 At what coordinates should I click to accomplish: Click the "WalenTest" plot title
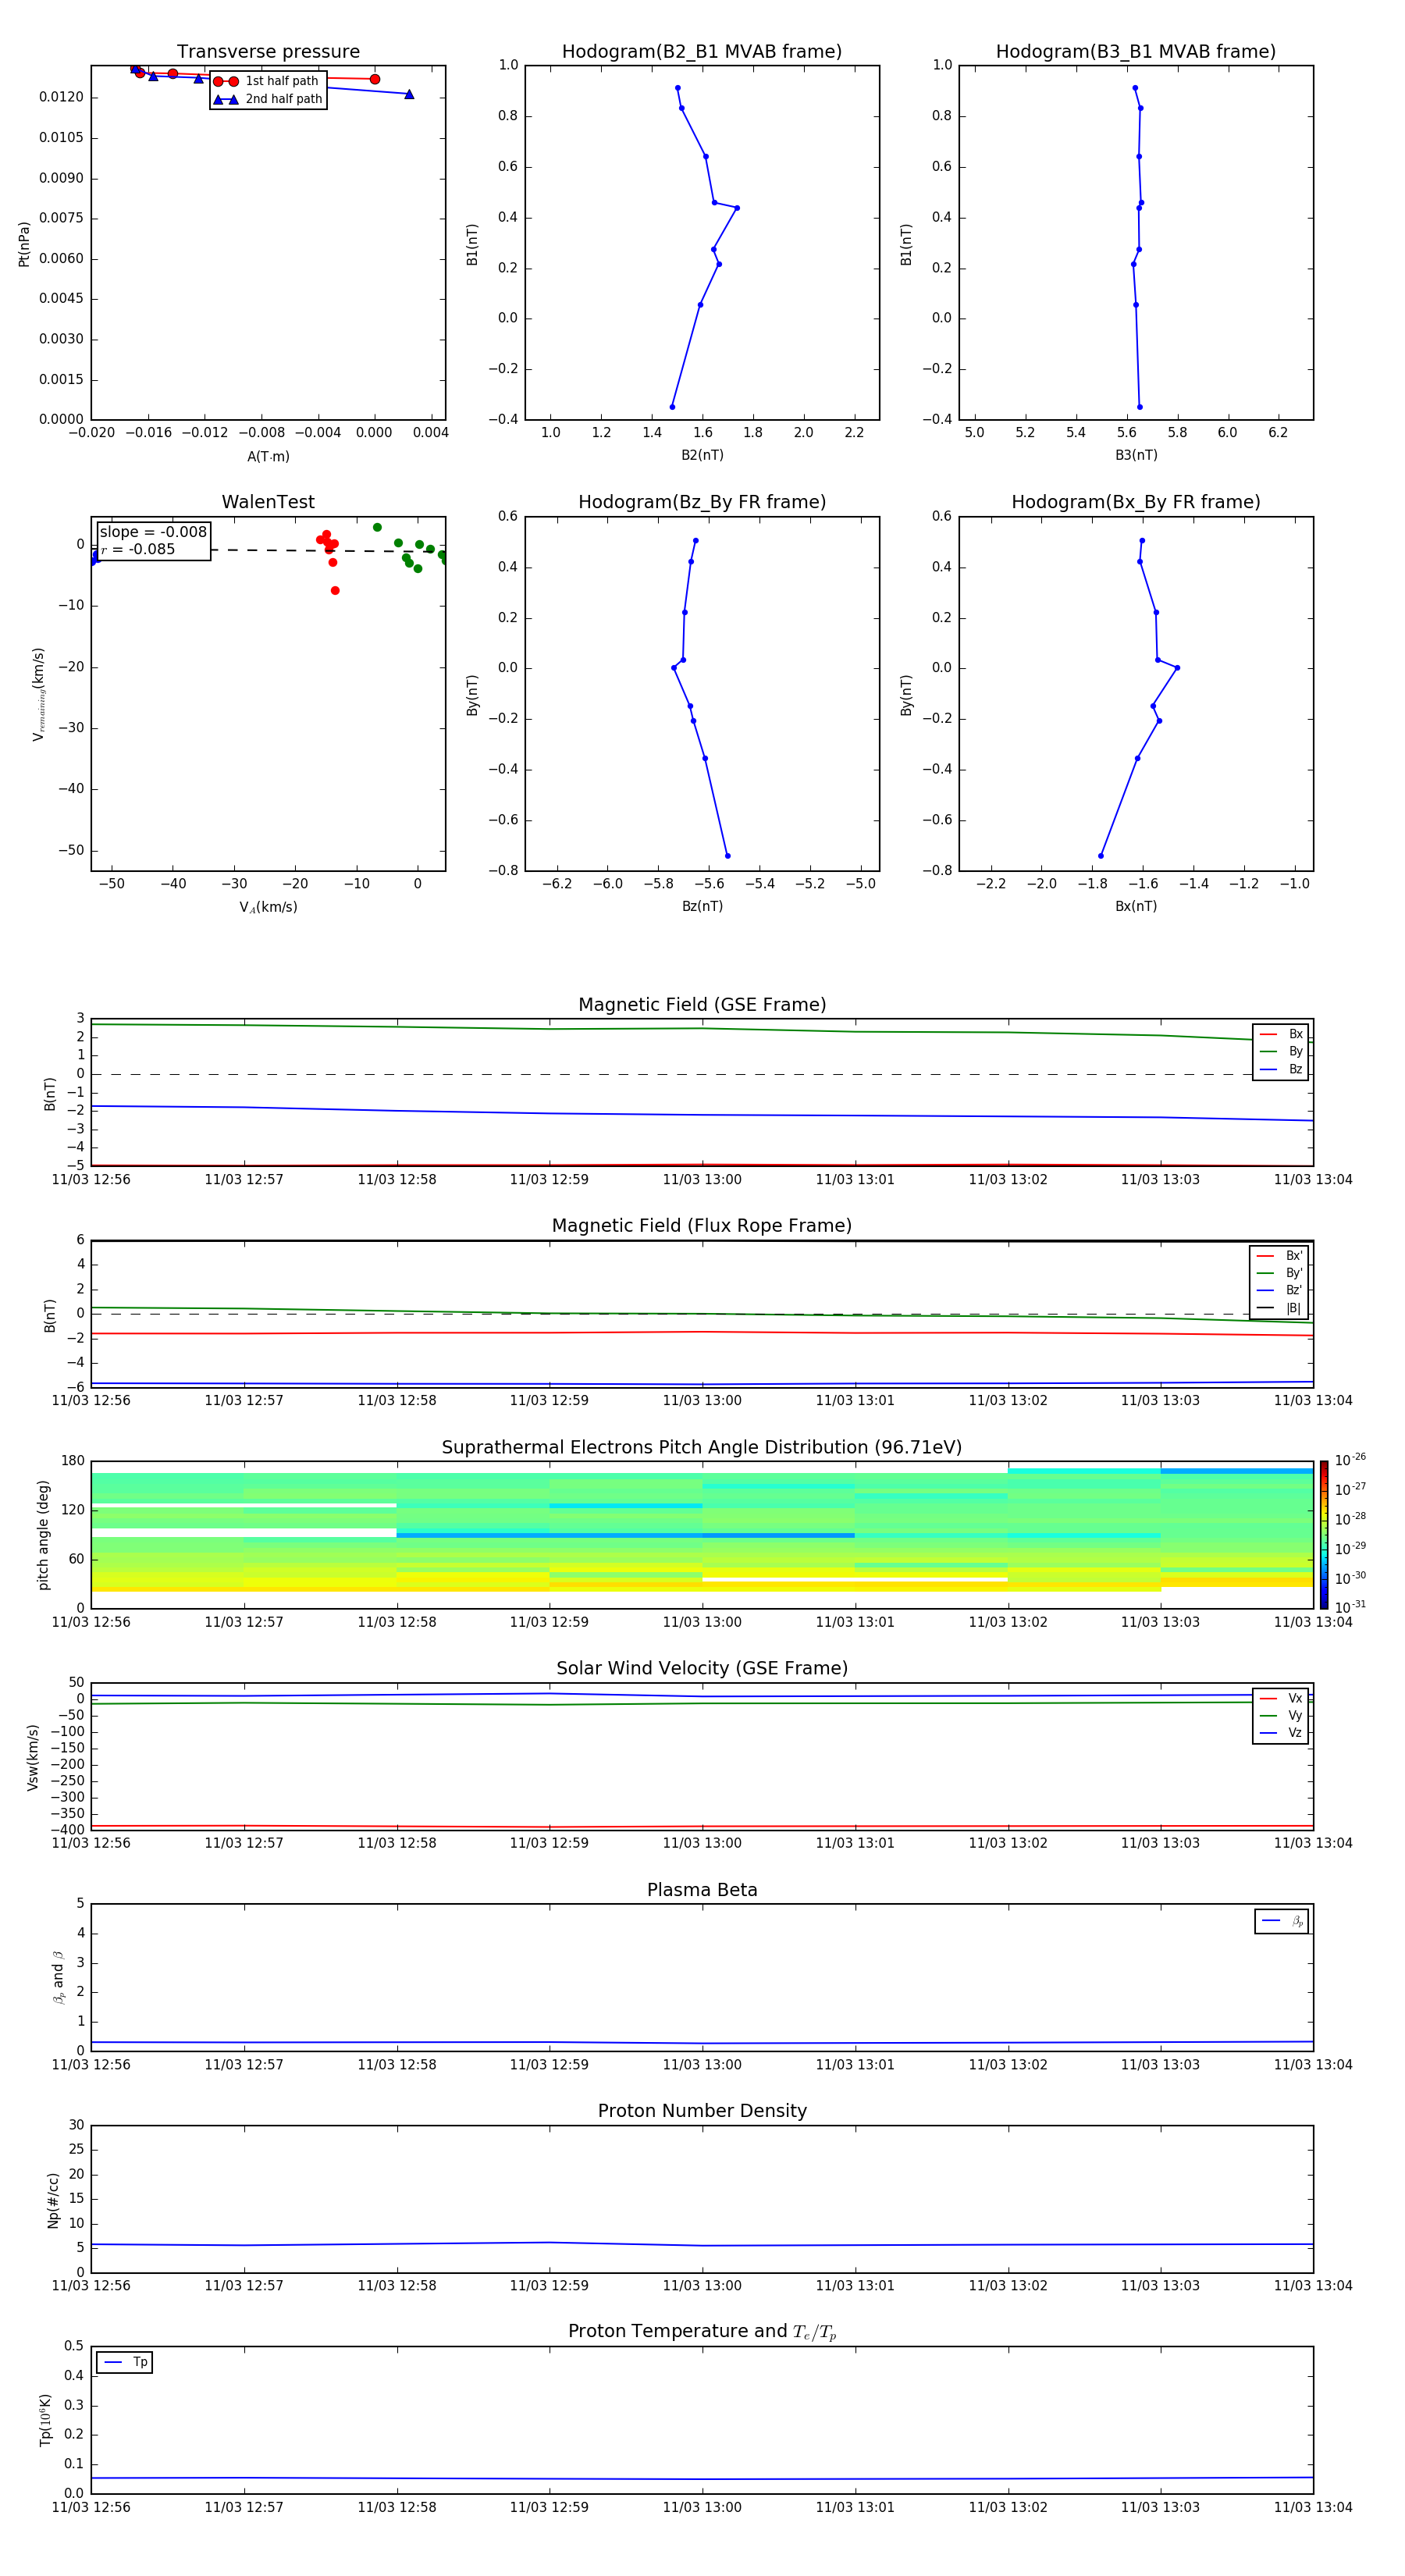click(x=268, y=502)
